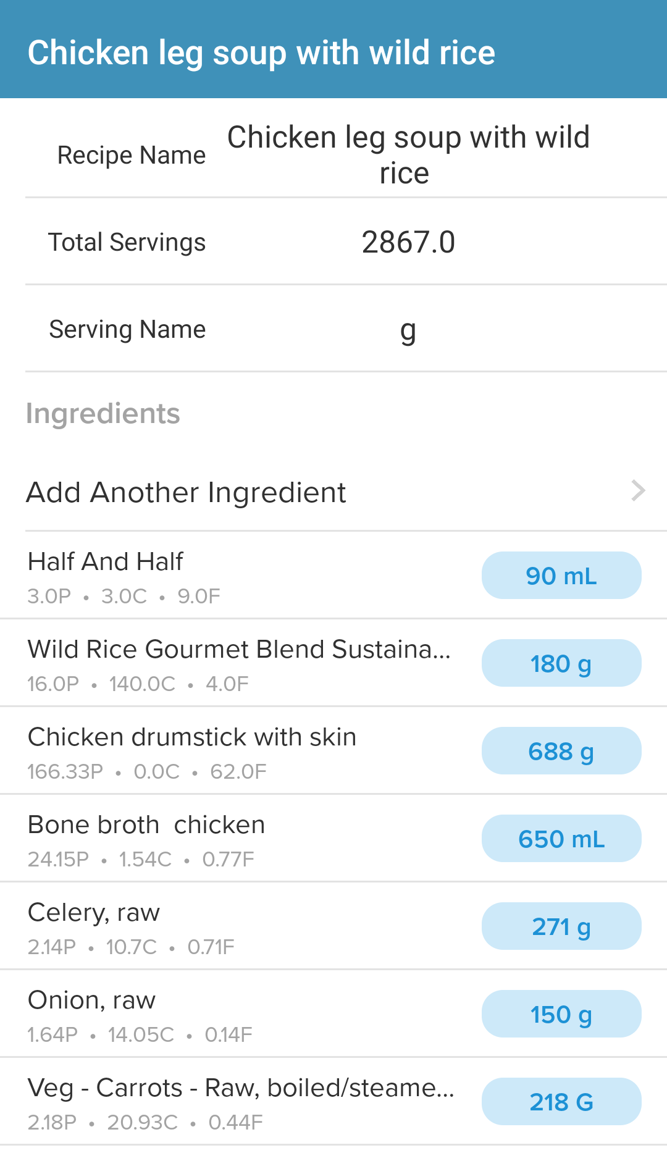
Task: Tap the Chicken leg soup header title
Action: click(x=261, y=52)
